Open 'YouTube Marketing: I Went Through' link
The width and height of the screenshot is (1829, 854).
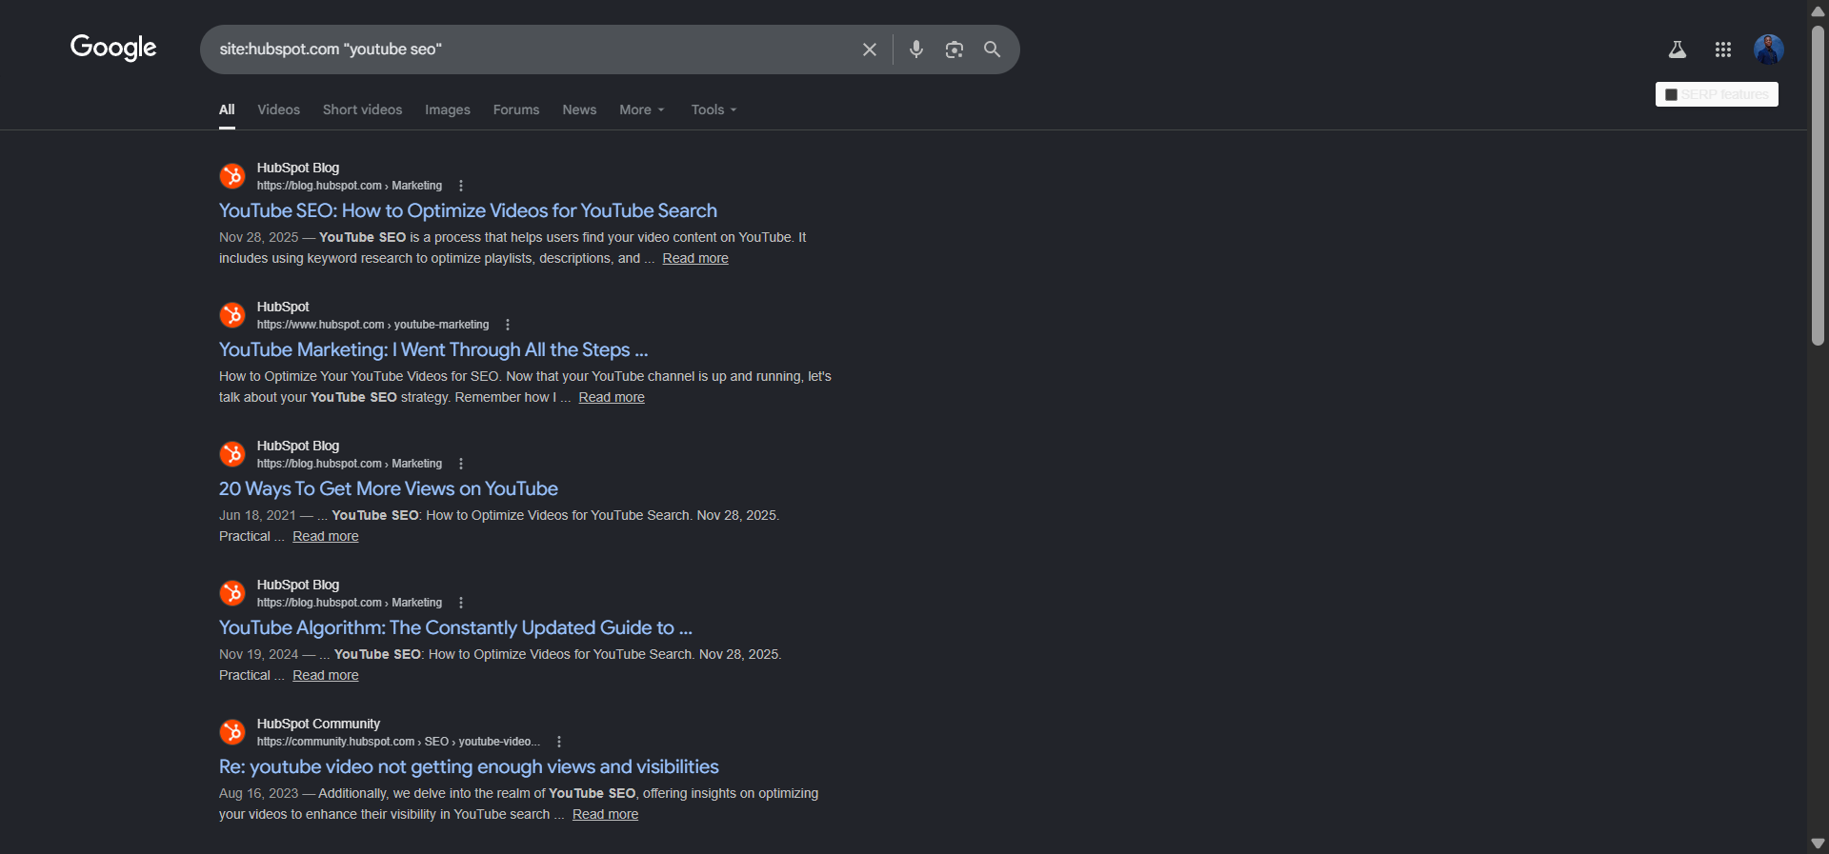[x=433, y=349]
